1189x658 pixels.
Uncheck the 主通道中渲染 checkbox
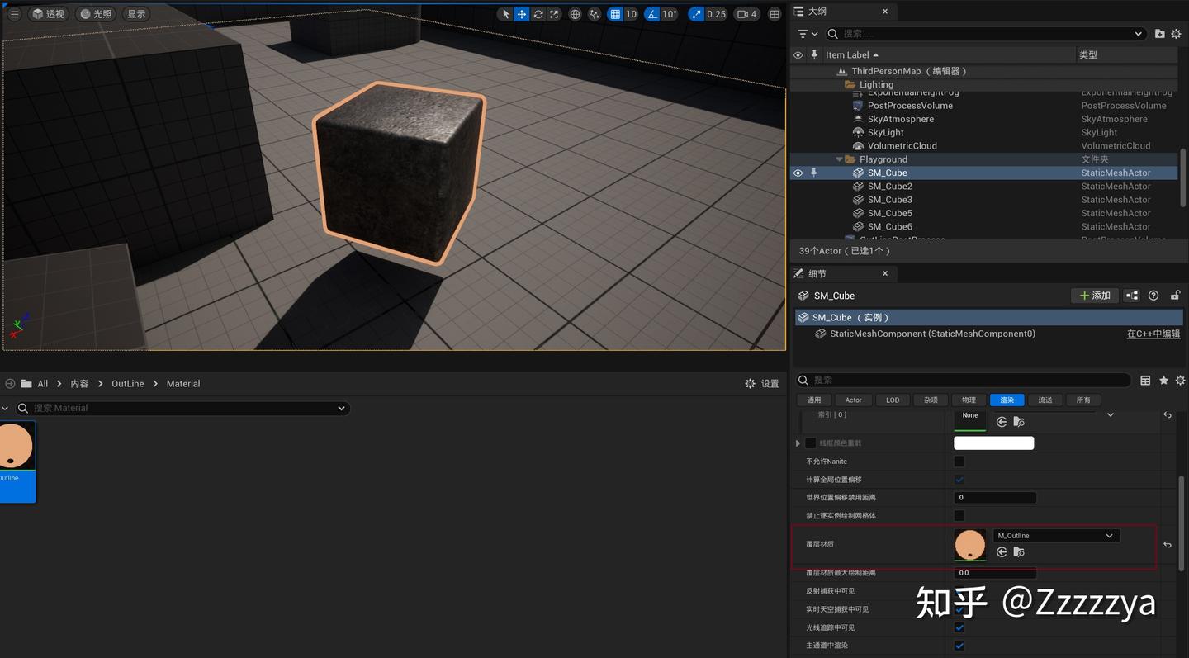coord(959,646)
